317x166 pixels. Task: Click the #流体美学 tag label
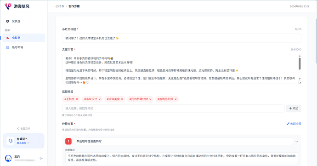pyautogui.click(x=113, y=99)
